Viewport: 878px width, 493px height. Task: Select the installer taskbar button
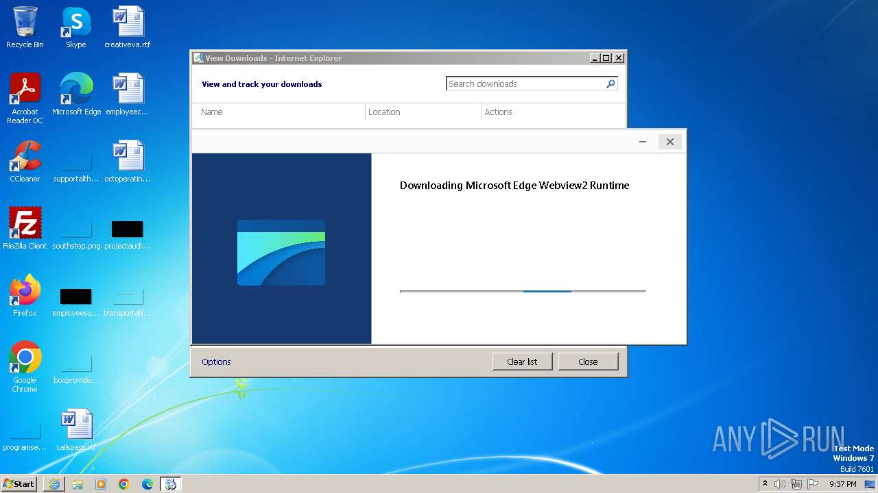(171, 484)
